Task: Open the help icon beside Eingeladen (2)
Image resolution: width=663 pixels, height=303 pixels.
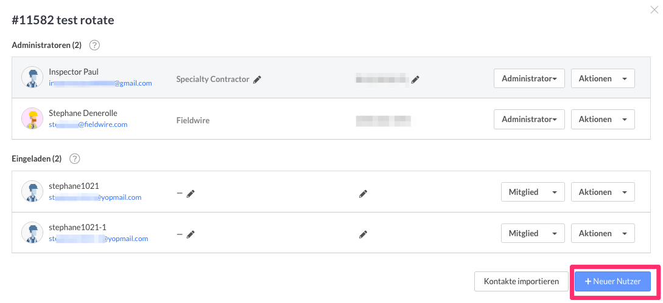Action: [x=75, y=159]
